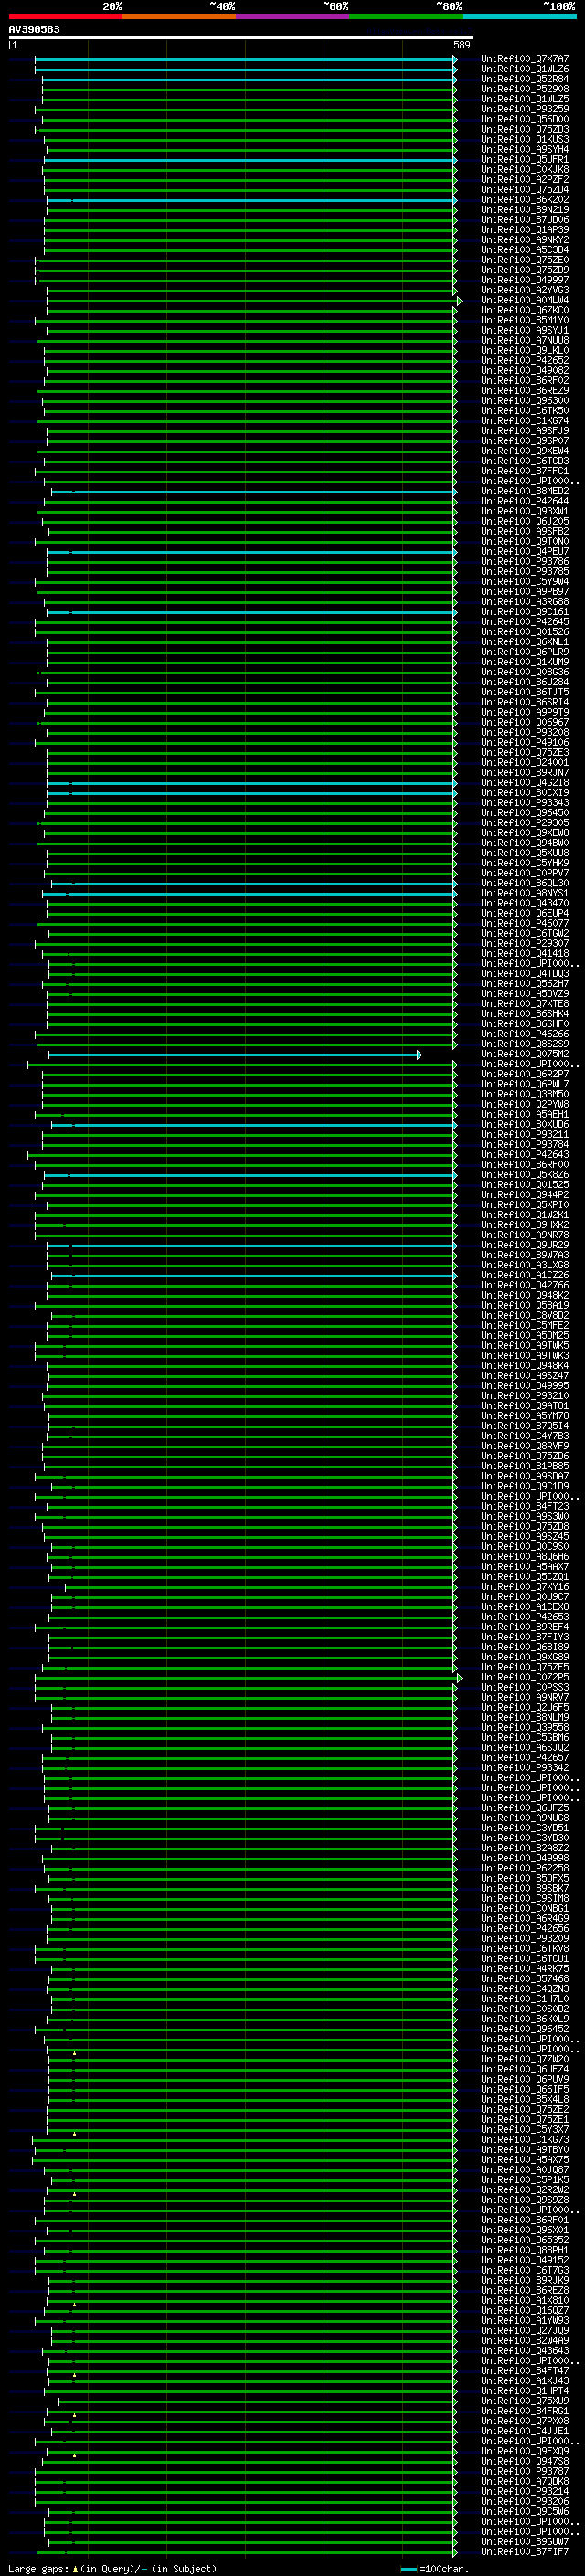This screenshot has height=2576, width=585.
Task: Select hit label UniRef100_Q1AP39
Action: pyautogui.click(x=524, y=230)
